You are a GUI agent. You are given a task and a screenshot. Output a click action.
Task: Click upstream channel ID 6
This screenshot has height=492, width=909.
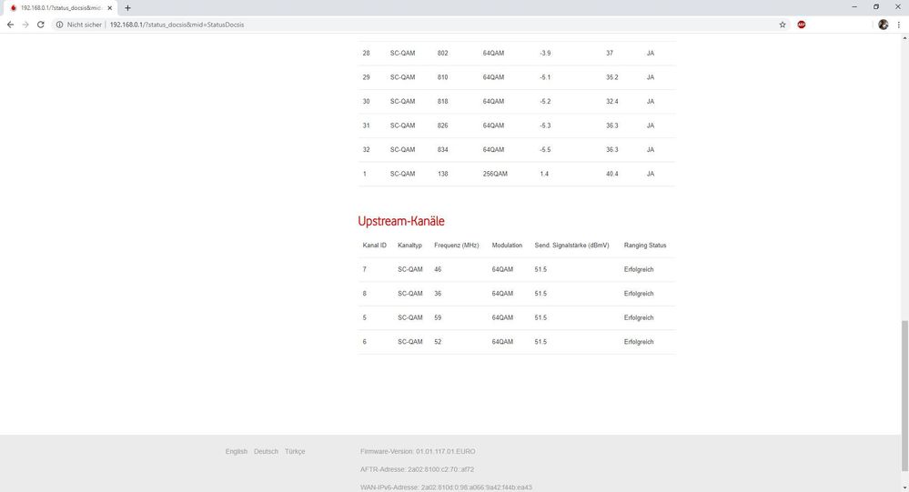click(x=365, y=342)
